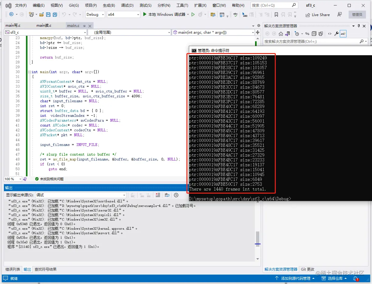Open the debugger target dropdown arrow
The width and height of the screenshot is (372, 284).
coord(188,15)
